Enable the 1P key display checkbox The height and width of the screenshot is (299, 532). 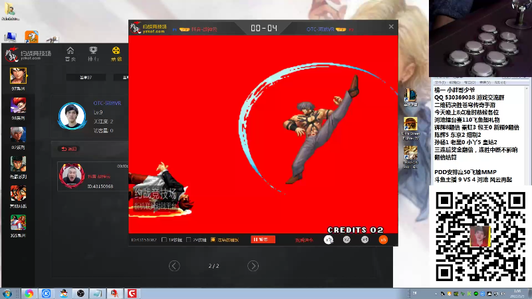[164, 240]
